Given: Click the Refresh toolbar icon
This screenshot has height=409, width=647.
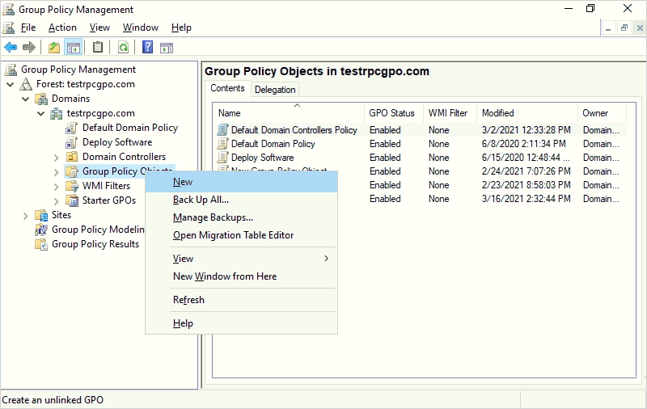Looking at the screenshot, I should (123, 47).
